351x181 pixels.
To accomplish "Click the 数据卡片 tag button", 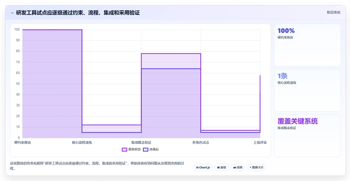I will (x=256, y=167).
